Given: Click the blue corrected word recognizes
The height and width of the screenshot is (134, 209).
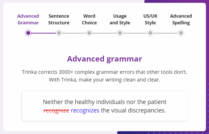Looking at the screenshot, I should pos(85,110).
